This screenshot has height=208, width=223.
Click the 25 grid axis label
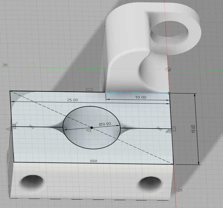[5, 65]
